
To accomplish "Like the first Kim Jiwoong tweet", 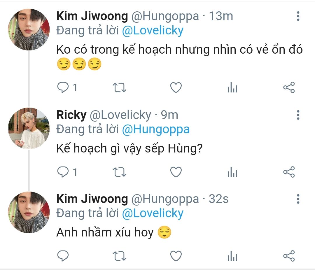I will click(x=176, y=87).
